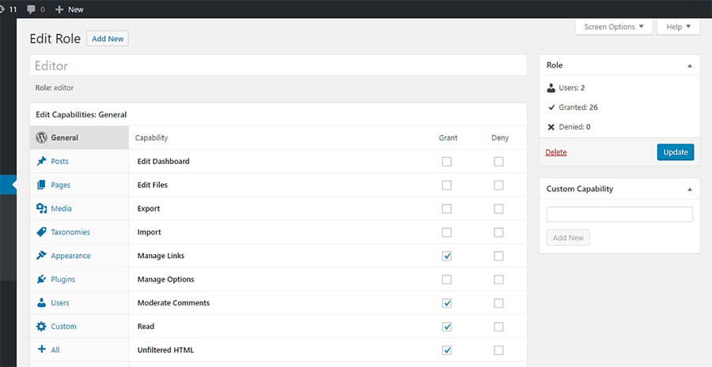Viewport: 712px width, 367px height.
Task: Enable Grant checkbox for Export
Action: [447, 209]
